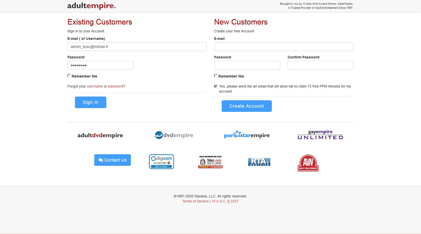The image size is (421, 234).
Task: Open the 18 U.S.C. § 2257 link
Action: [225, 201]
